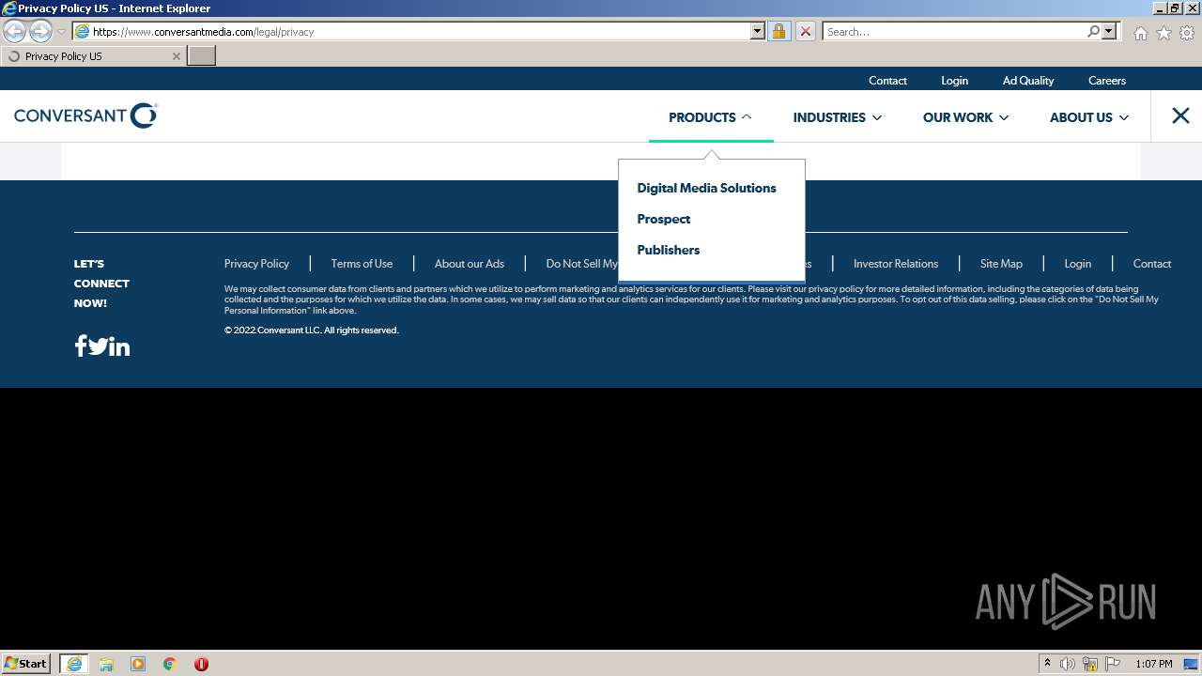Image resolution: width=1202 pixels, height=676 pixels.
Task: Click the Conversant logo
Action: [85, 115]
